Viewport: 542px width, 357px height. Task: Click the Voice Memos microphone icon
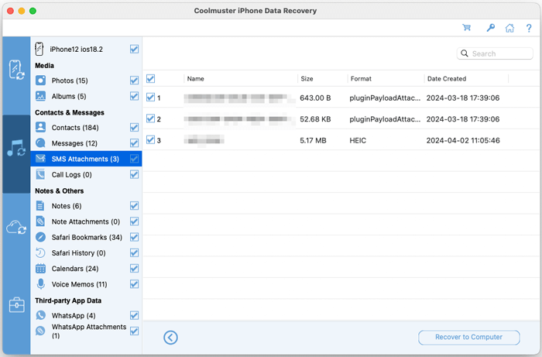tap(40, 284)
